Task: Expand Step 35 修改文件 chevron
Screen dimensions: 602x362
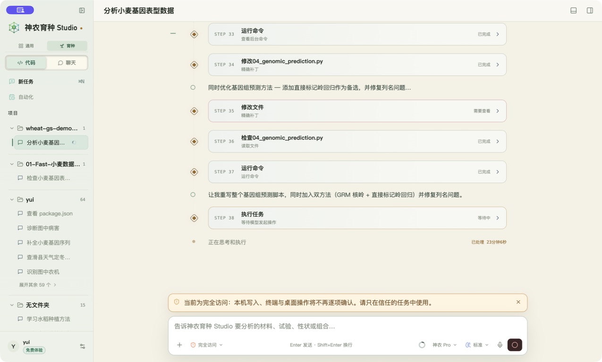Action: point(498,111)
